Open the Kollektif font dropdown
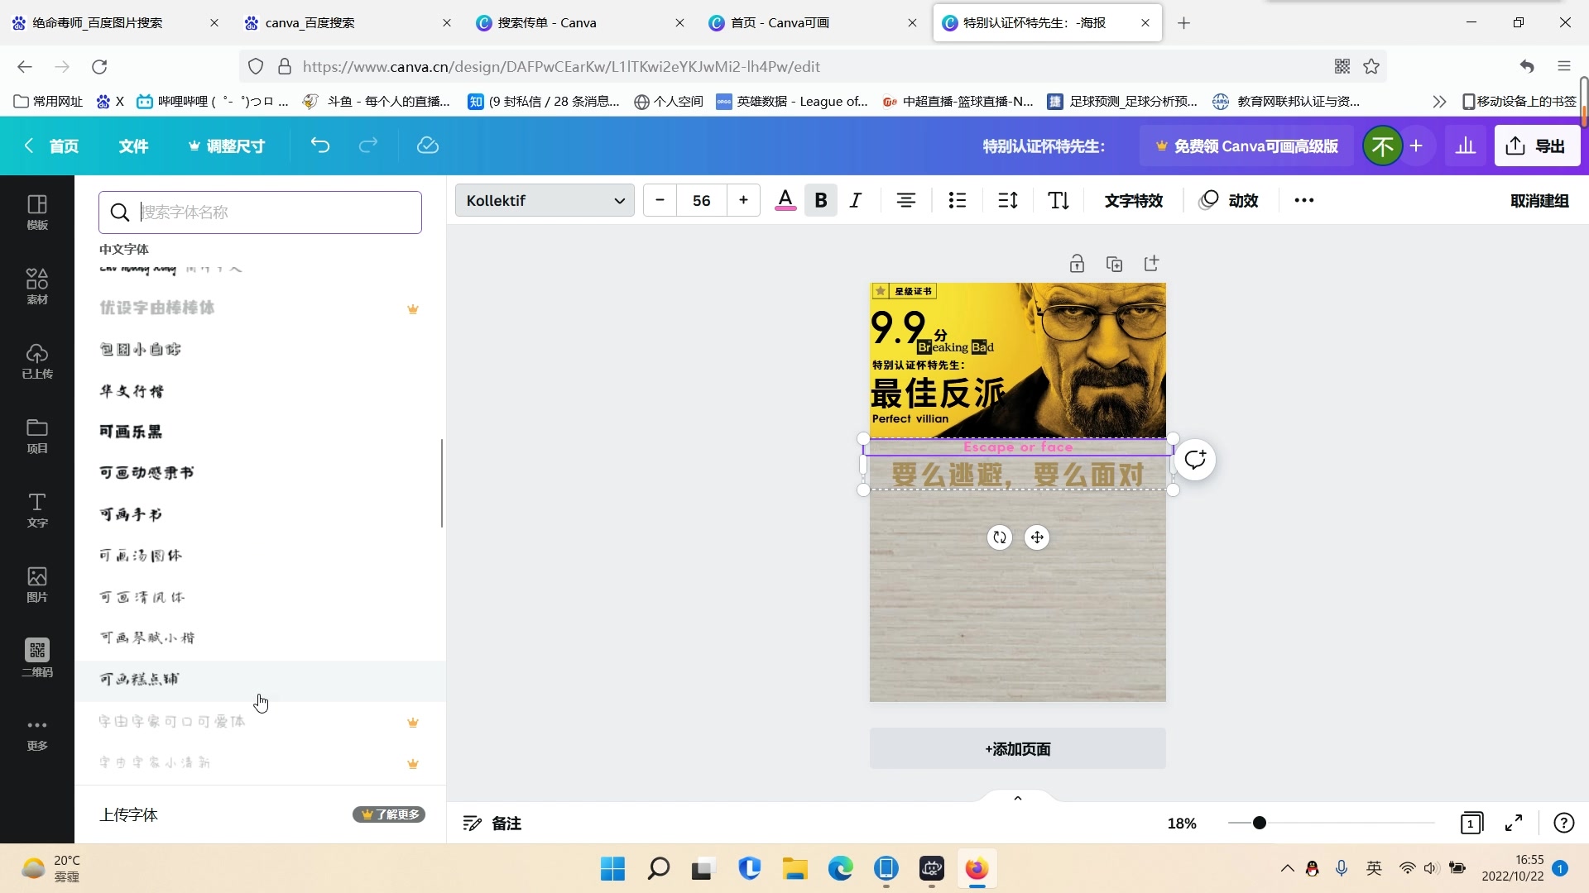Screen dimensions: 1589x893 click(545, 200)
